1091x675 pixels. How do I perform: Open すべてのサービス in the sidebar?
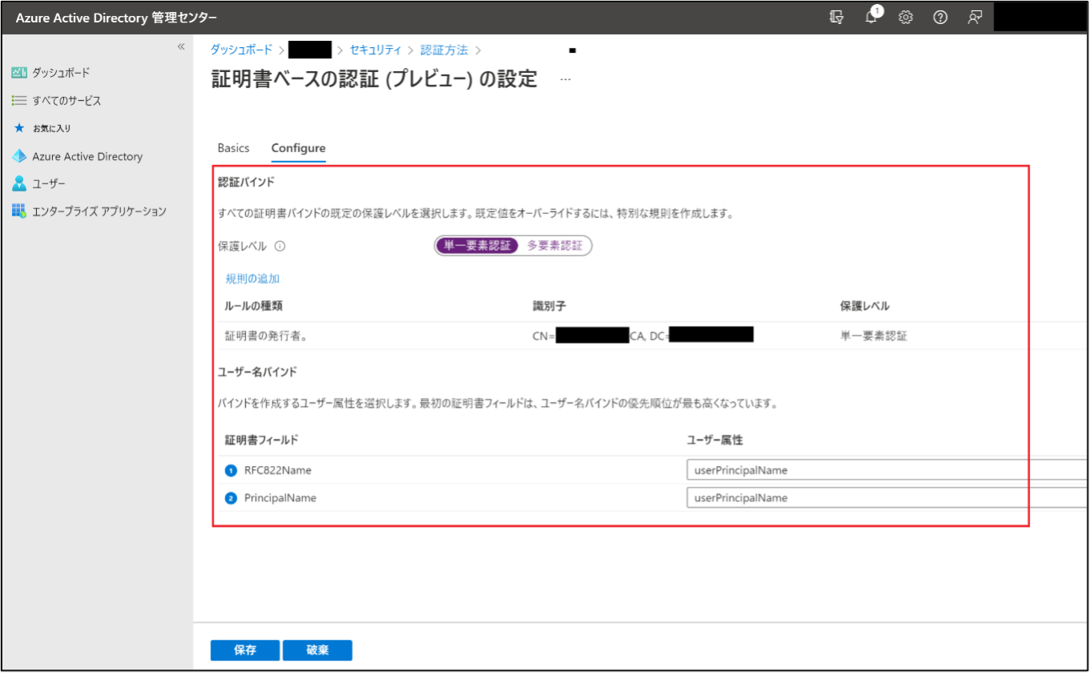click(x=66, y=101)
